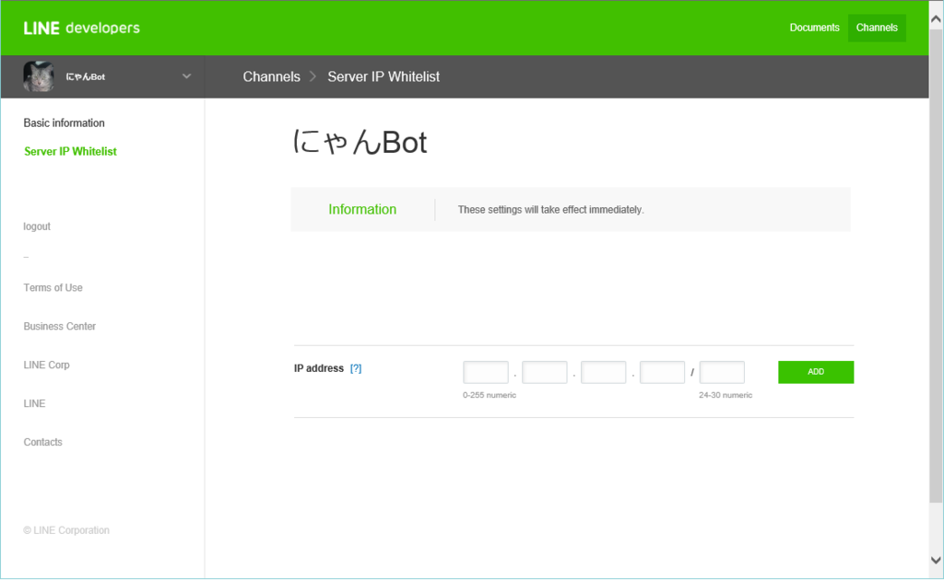Open the LINE Corp link
This screenshot has height=580, width=944.
pos(46,365)
